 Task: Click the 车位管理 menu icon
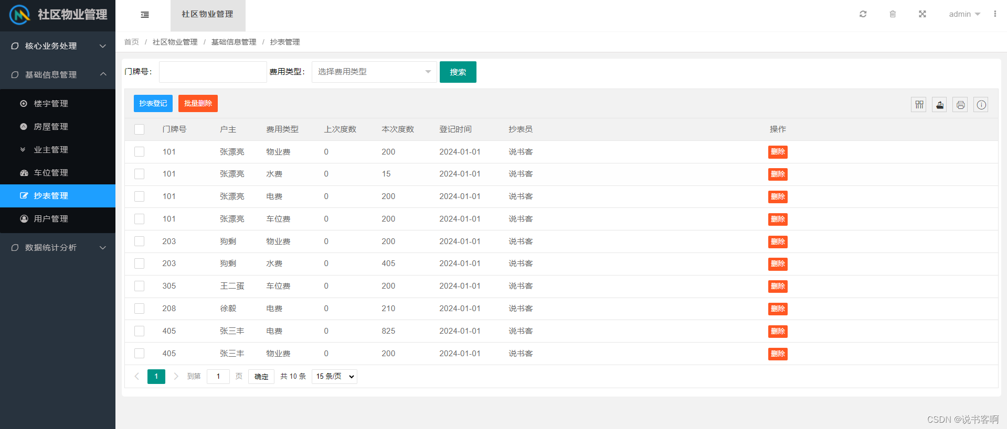point(24,173)
